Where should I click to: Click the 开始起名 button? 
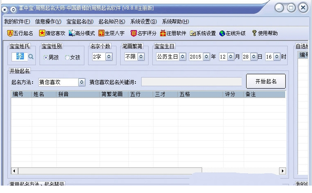click(266, 81)
